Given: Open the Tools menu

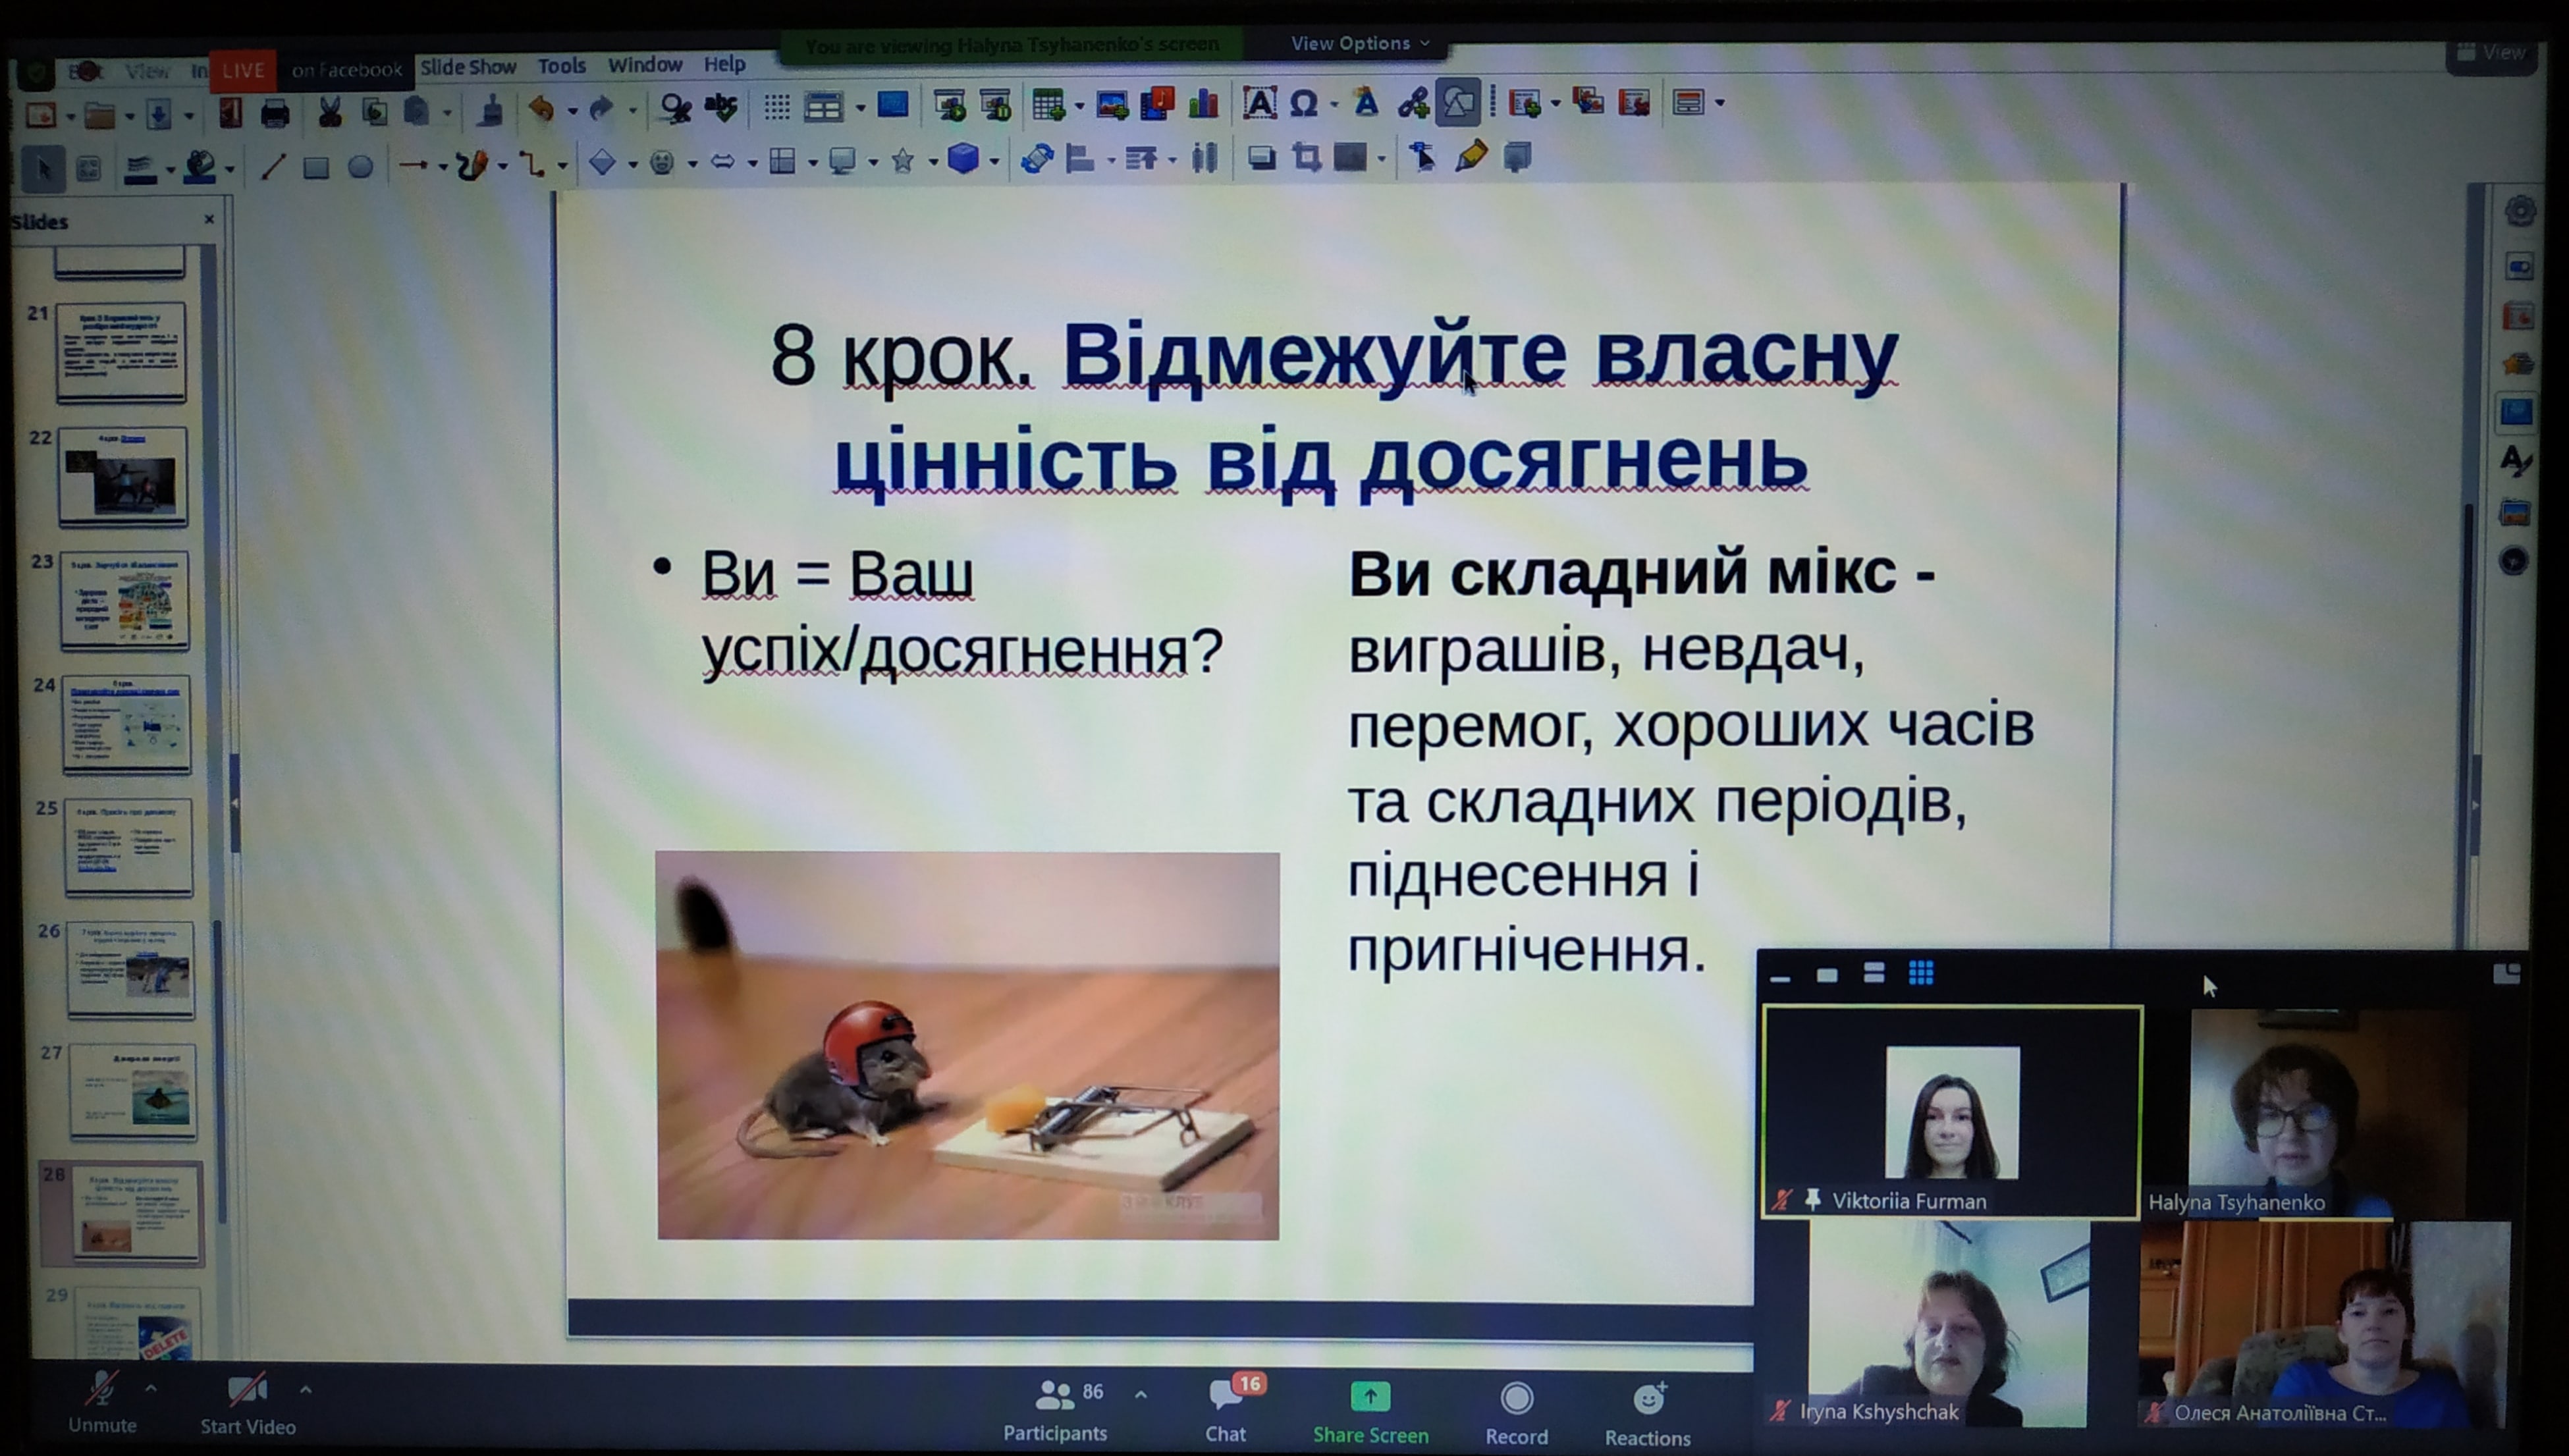Looking at the screenshot, I should (x=561, y=66).
